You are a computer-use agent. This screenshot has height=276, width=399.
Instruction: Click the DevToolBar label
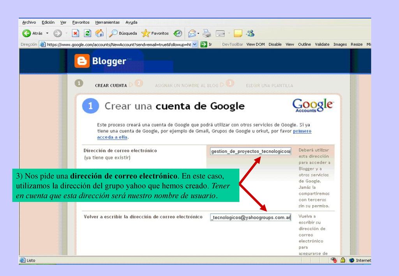tap(232, 44)
